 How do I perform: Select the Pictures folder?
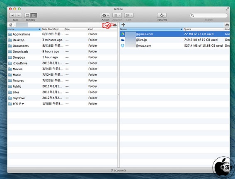(62, 81)
